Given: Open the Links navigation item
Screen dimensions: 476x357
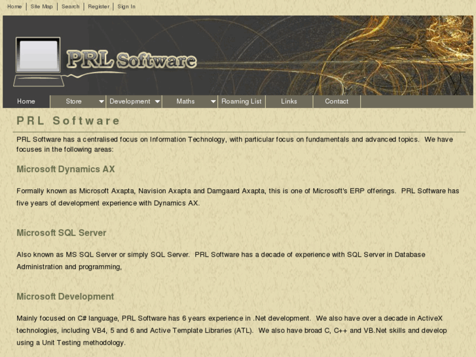Looking at the screenshot, I should pyautogui.click(x=289, y=102).
